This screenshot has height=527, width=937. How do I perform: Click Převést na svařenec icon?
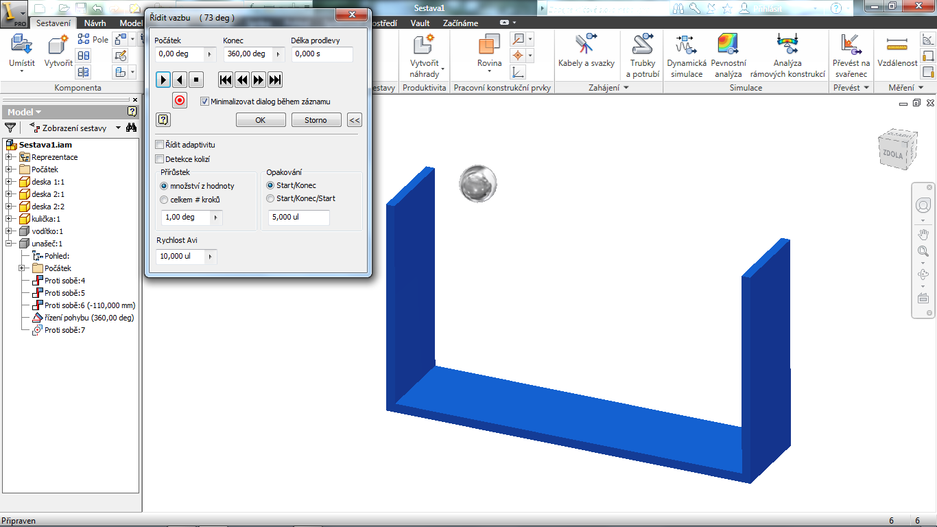pyautogui.click(x=851, y=45)
